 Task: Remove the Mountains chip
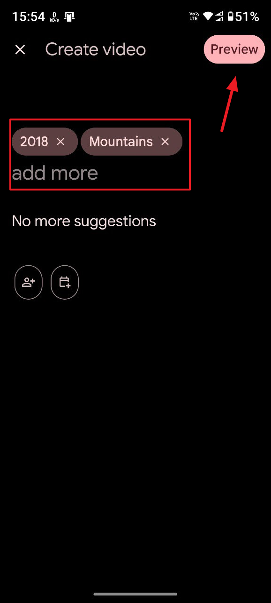165,142
